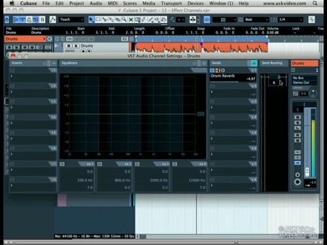
Task: Open the No Bus input routing dropdown
Action: tap(304, 78)
